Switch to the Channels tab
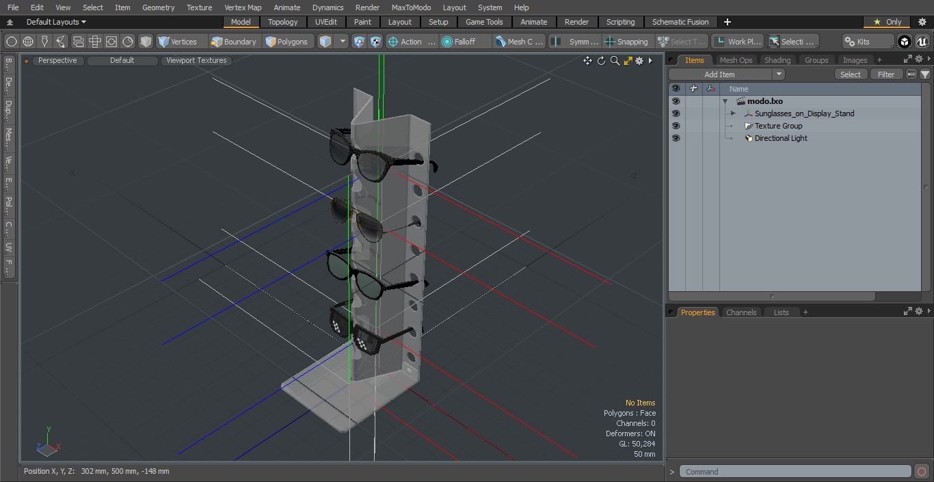Image resolution: width=934 pixels, height=482 pixels. (741, 312)
